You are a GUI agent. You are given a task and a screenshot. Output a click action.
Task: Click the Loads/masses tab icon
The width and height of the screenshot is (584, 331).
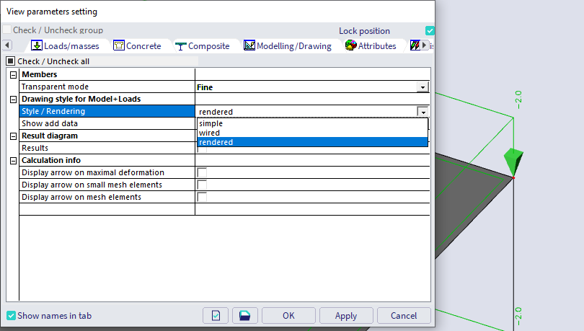click(37, 45)
